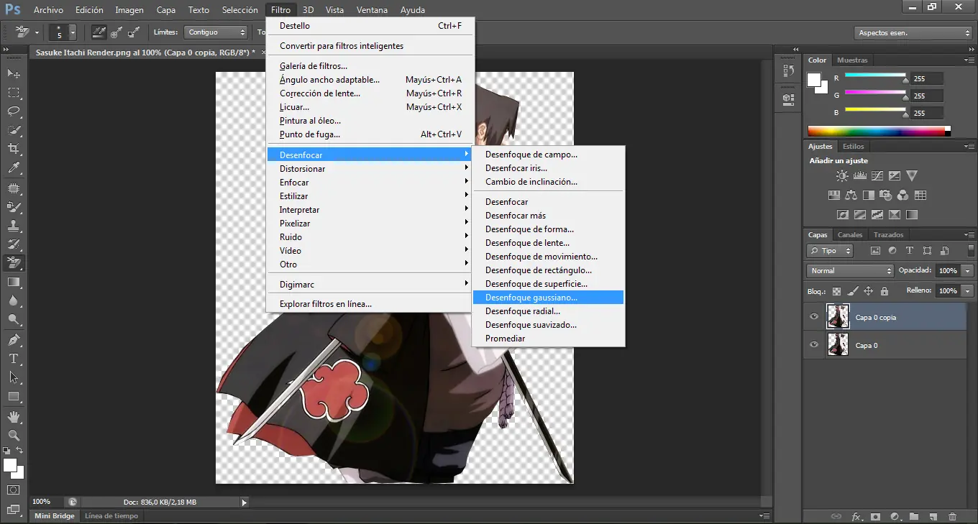Select the Dodge tool
Image resolution: width=978 pixels, height=524 pixels.
(14, 319)
